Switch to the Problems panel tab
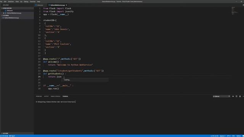Image resolution: width=244 pixels, height=137 pixels. (x=39, y=96)
